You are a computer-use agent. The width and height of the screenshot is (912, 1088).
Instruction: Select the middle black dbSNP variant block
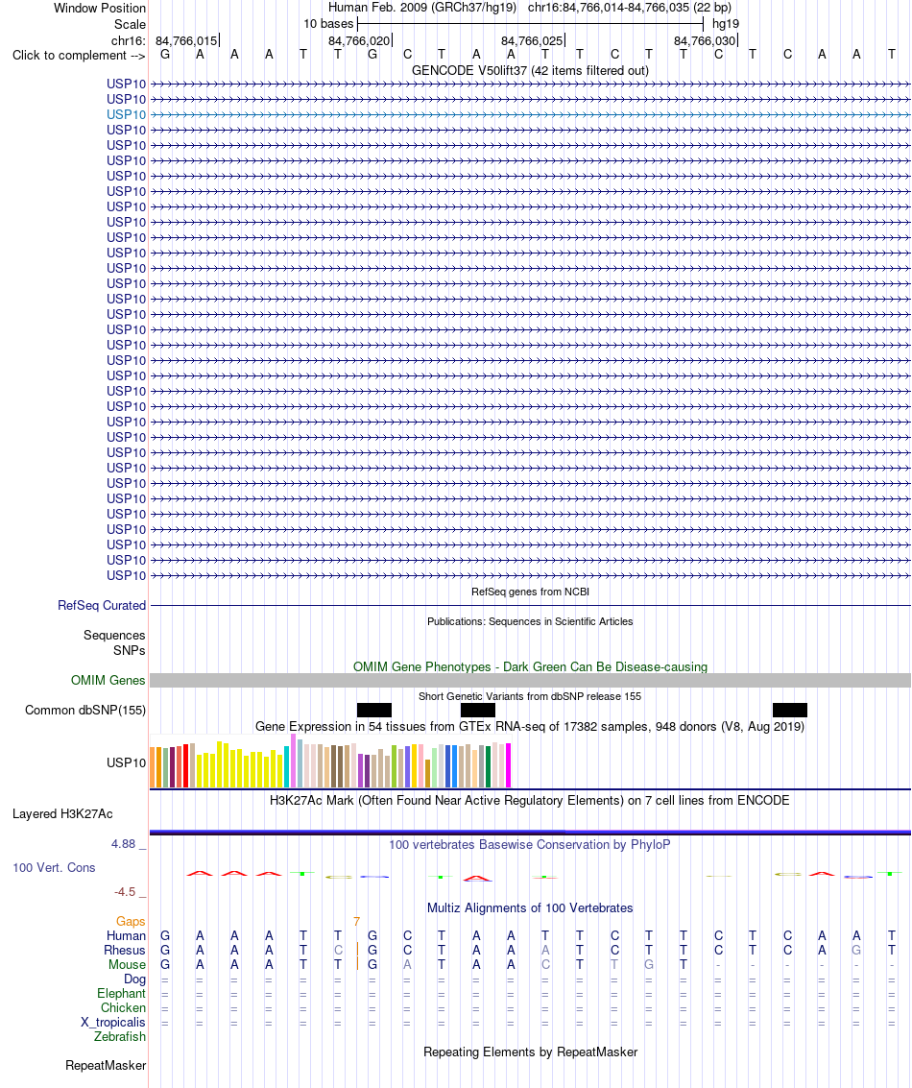point(478,710)
